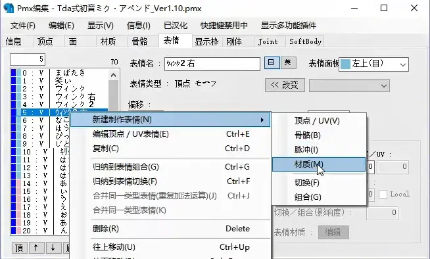This screenshot has height=259, width=430.
Task: Click the PmxEditor app icon in title bar
Action: coord(9,8)
